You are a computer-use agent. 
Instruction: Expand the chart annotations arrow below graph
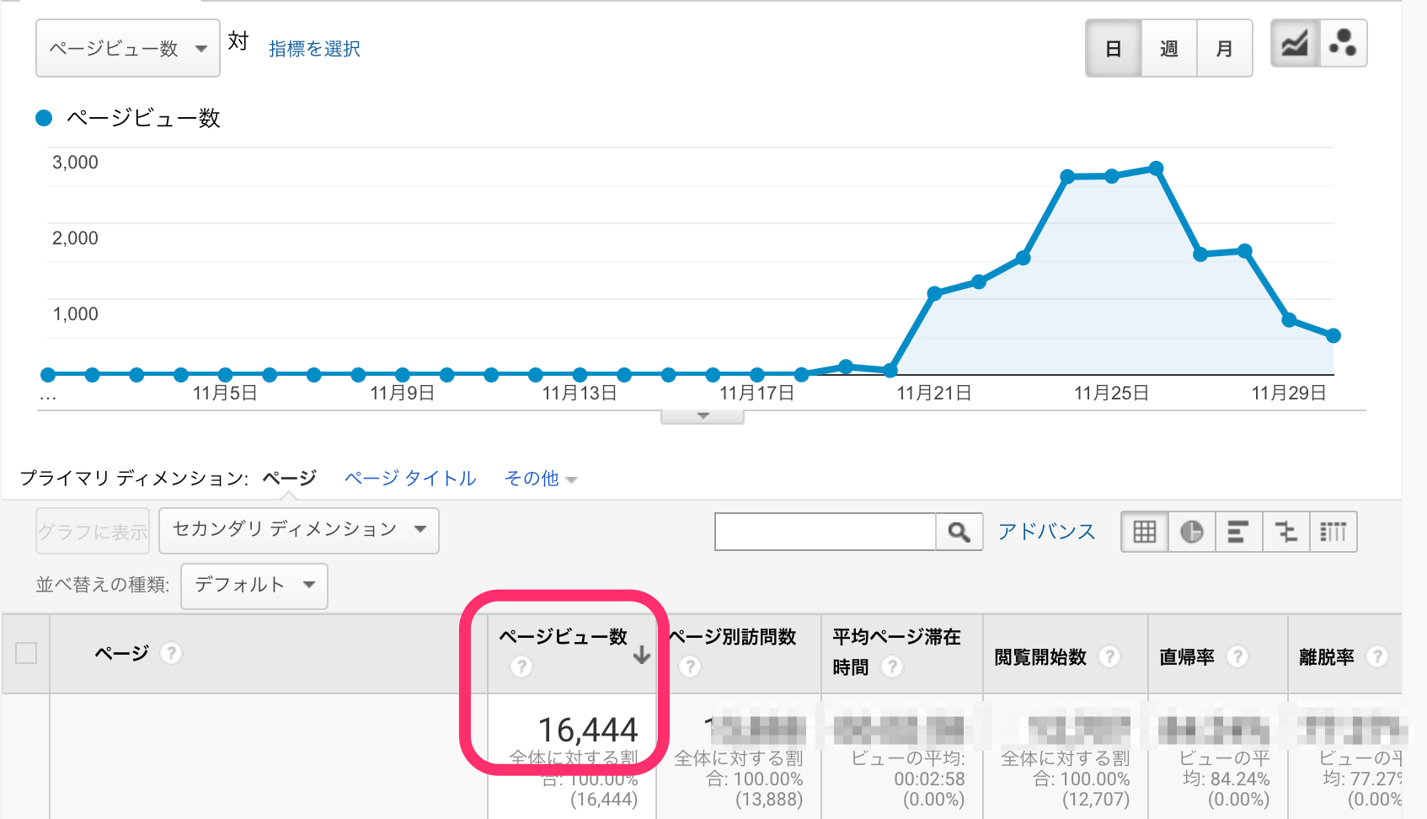pos(701,415)
